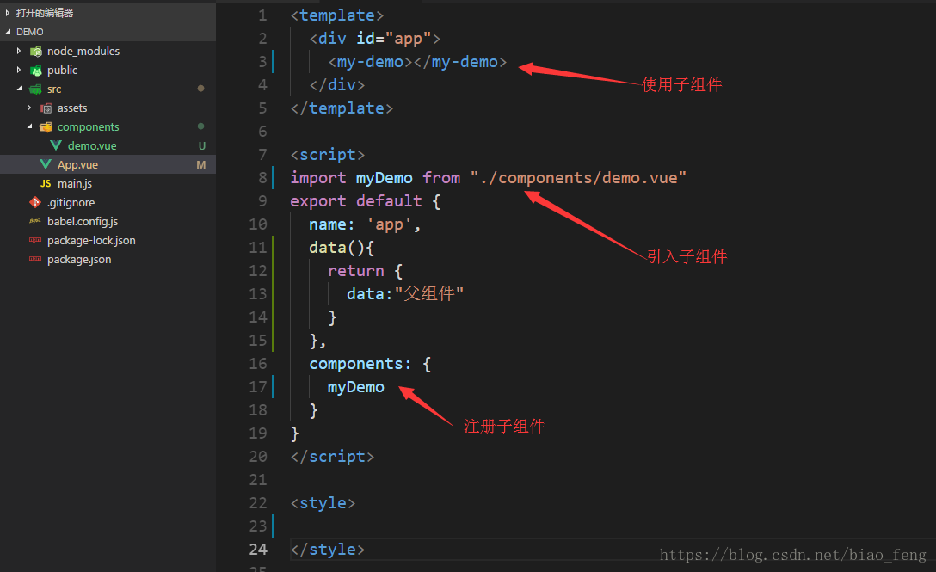
Task: Click the git icon beside .gitignore
Action: click(x=35, y=202)
